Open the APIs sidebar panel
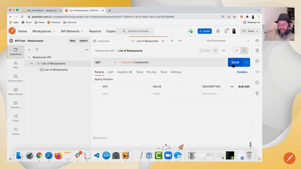 click(x=16, y=65)
